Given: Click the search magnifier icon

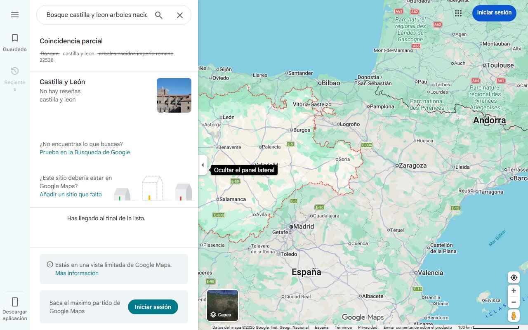Looking at the screenshot, I should pyautogui.click(x=159, y=14).
